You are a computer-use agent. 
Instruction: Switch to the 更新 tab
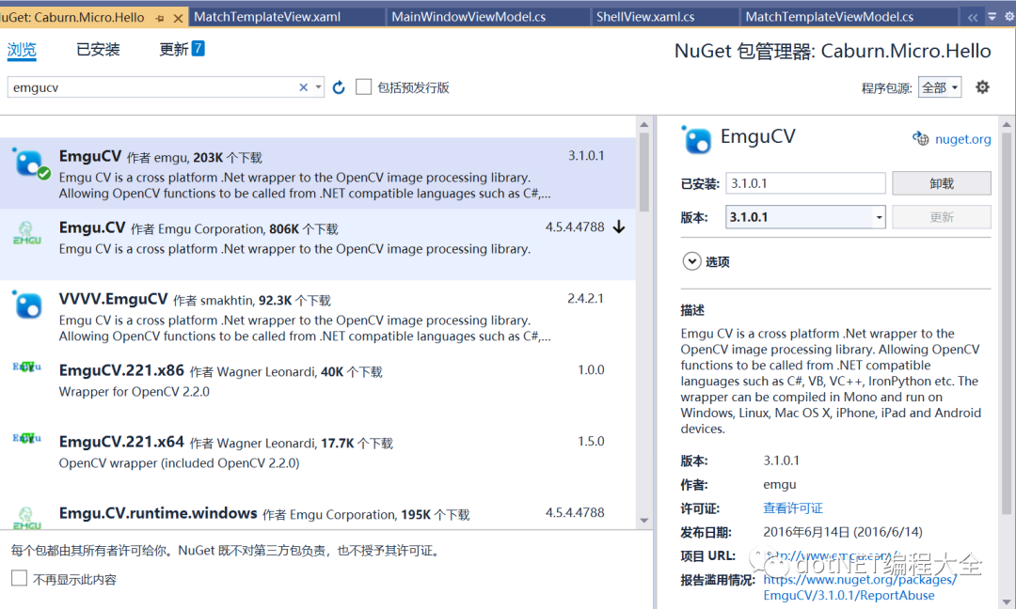pos(174,49)
